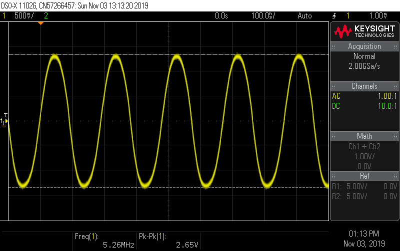Click the 10.0:1 probe ratio value
Image resolution: width=400 pixels, height=251 pixels.
(387, 106)
